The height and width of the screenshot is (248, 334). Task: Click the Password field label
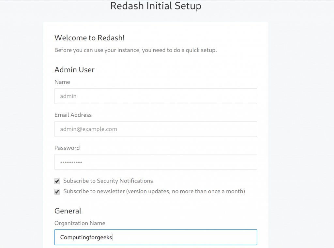coord(67,148)
